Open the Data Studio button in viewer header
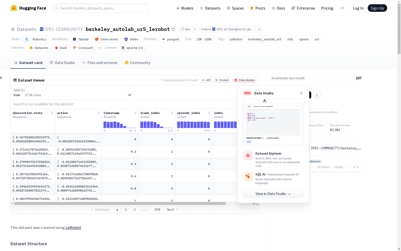Viewport: 401px width, 251px height. (244, 80)
